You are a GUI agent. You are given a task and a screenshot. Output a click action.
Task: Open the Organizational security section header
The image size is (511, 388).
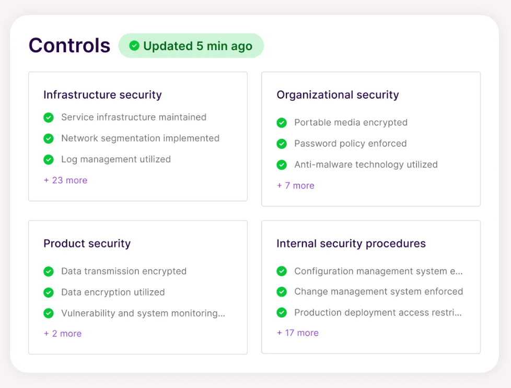338,95
